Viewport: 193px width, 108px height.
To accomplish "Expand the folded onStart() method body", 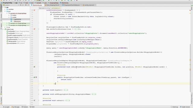I will [68, 100].
